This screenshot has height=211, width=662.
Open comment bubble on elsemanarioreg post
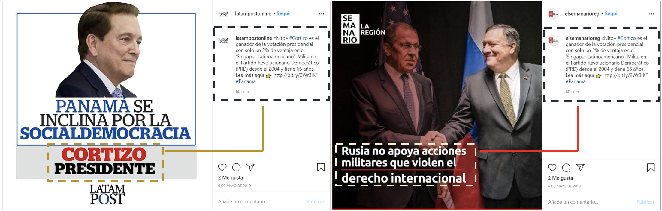(x=566, y=168)
